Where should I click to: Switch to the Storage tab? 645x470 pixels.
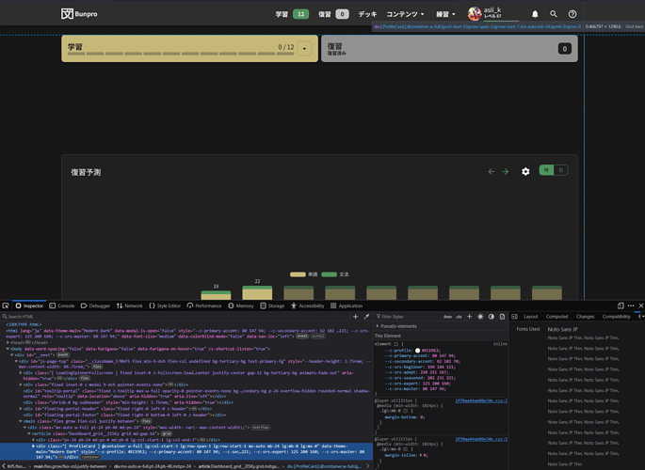(x=272, y=305)
